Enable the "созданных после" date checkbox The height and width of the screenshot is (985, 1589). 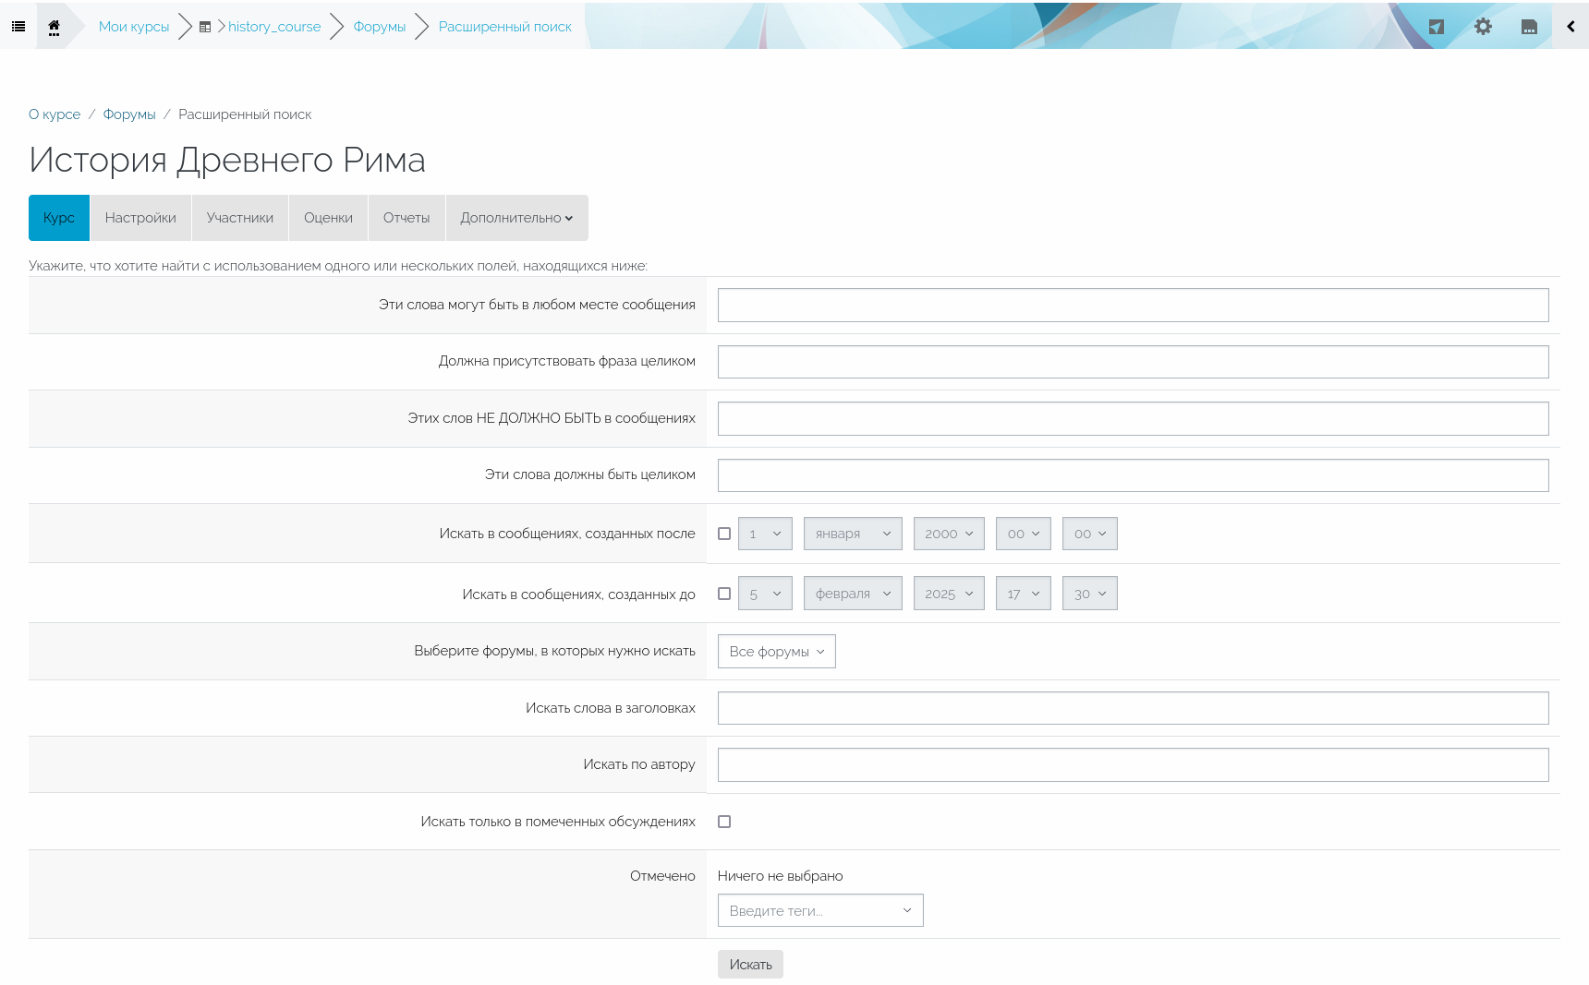tap(724, 534)
